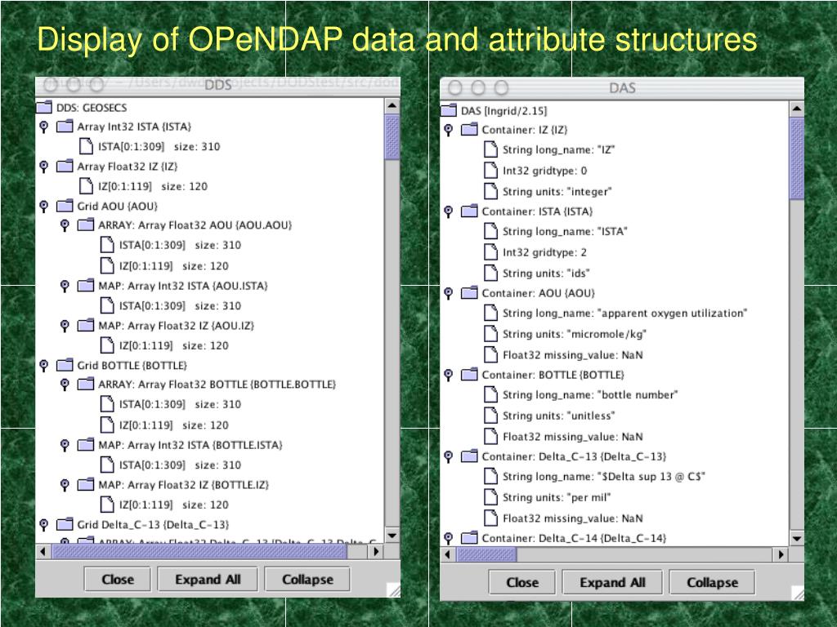The width and height of the screenshot is (837, 627).
Task: Select Float32 missing_value: NaN under Container: AOU
Action: 572,354
